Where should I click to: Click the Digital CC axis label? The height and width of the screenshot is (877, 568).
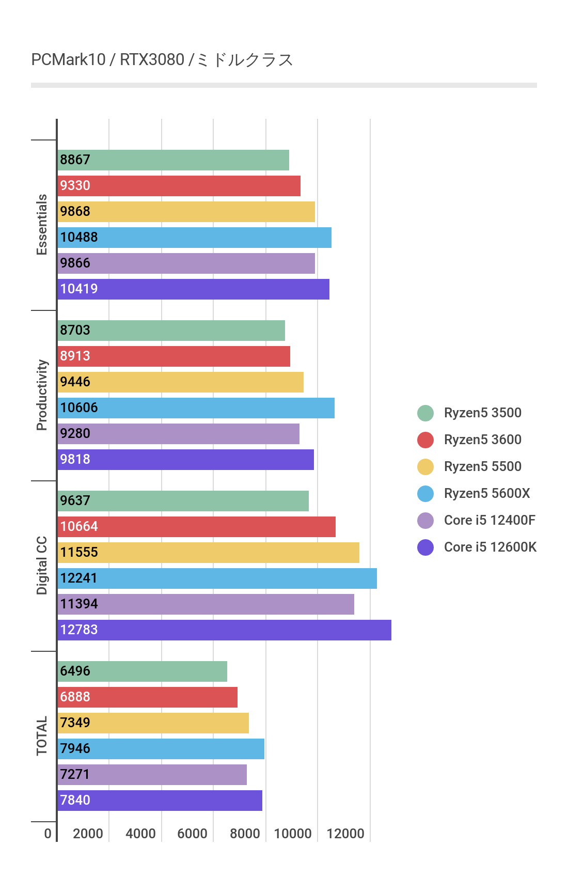coord(42,566)
